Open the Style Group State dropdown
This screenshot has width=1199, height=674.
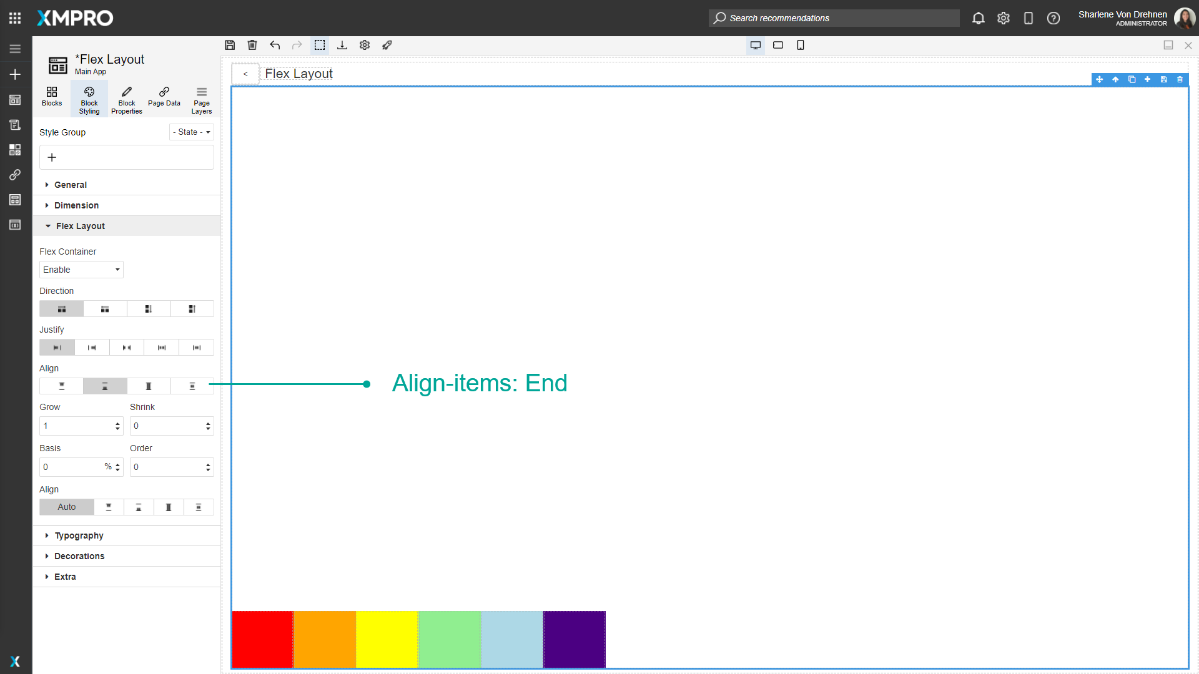(x=191, y=132)
